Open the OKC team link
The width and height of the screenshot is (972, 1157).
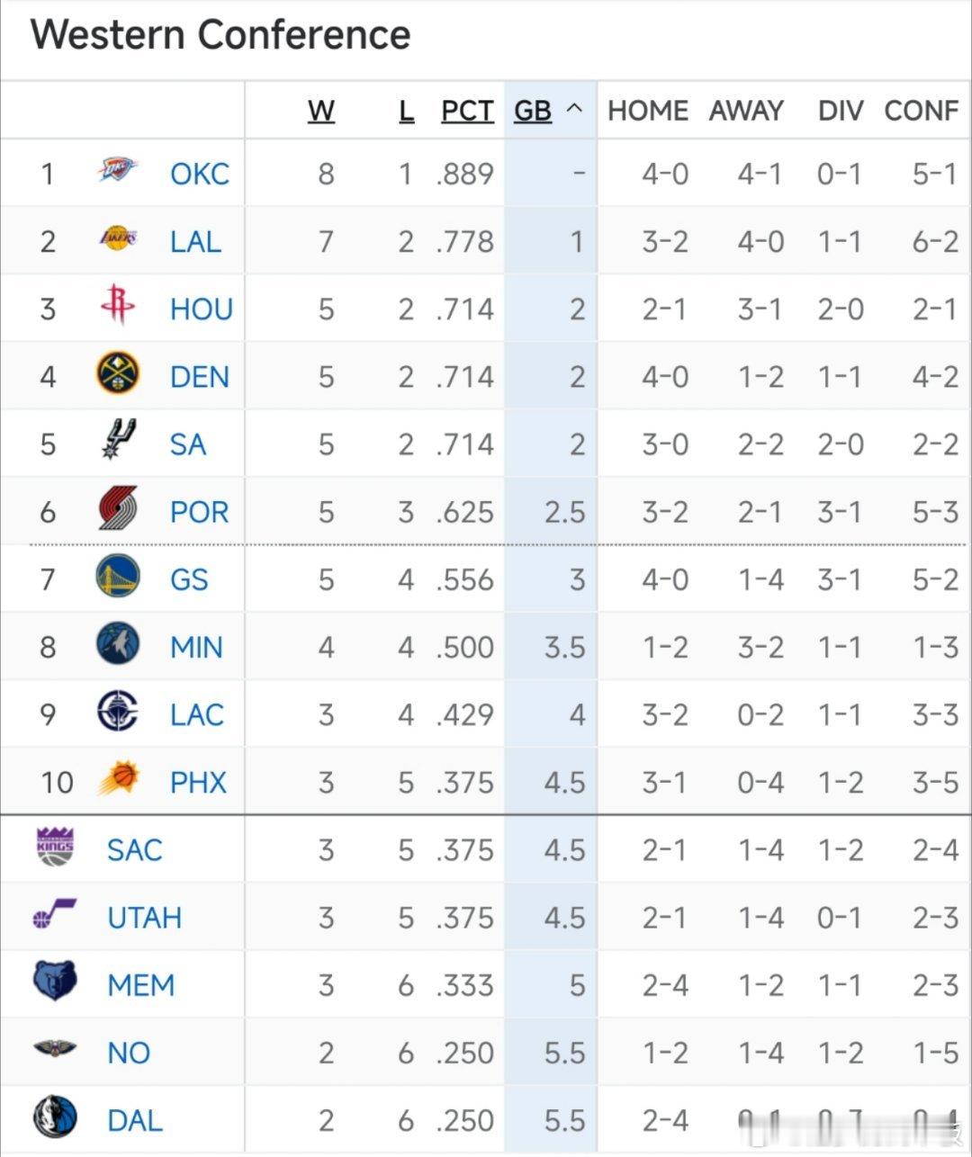200,174
